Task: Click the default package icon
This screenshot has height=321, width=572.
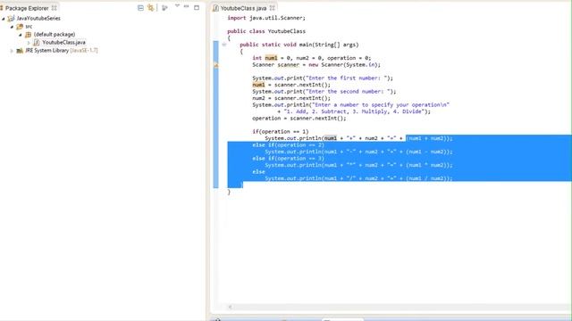Action: coord(28,35)
